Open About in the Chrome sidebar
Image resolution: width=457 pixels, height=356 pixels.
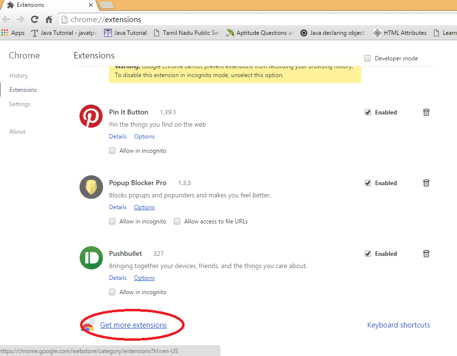(18, 132)
